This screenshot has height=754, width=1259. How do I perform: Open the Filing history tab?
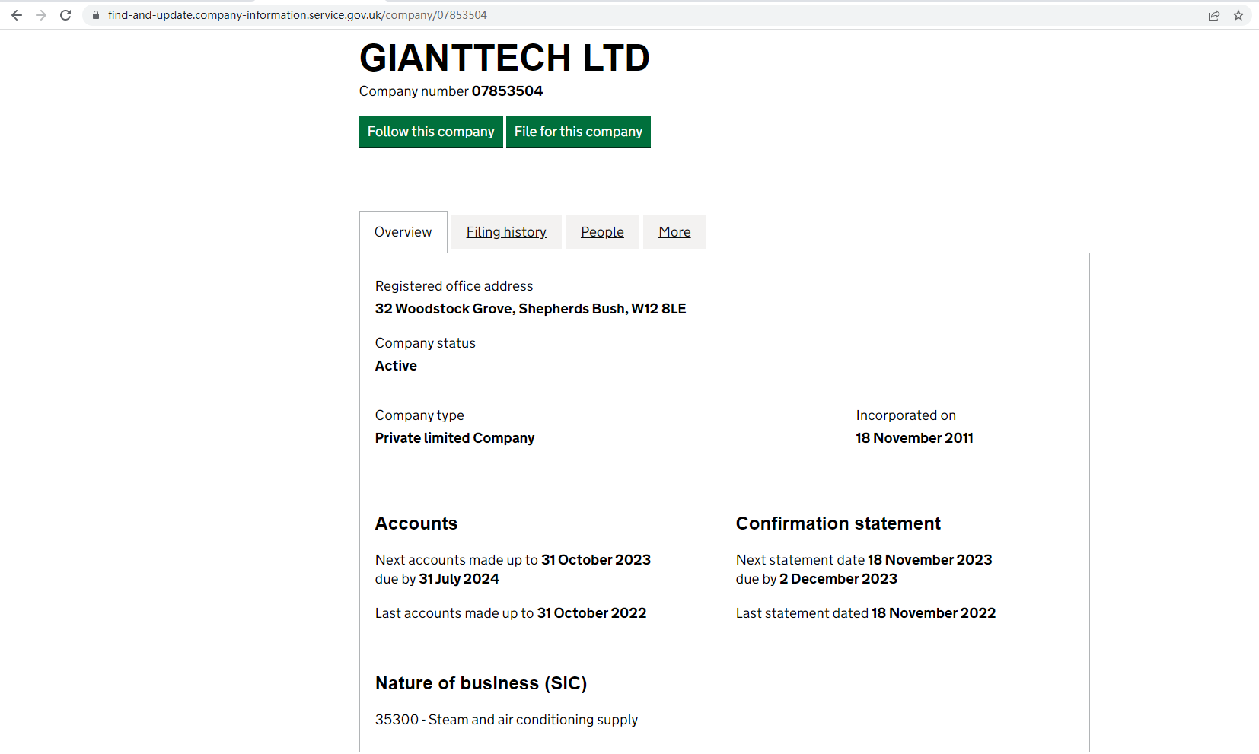506,232
